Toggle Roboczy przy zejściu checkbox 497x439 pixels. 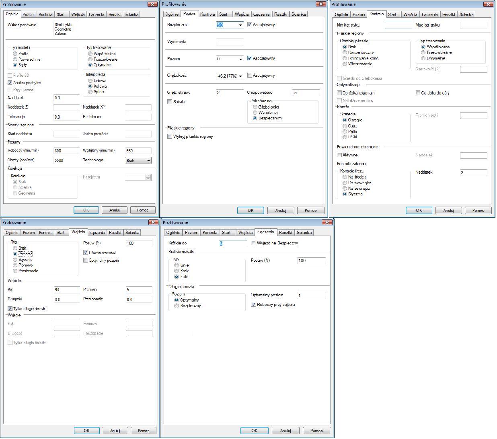pyautogui.click(x=253, y=304)
